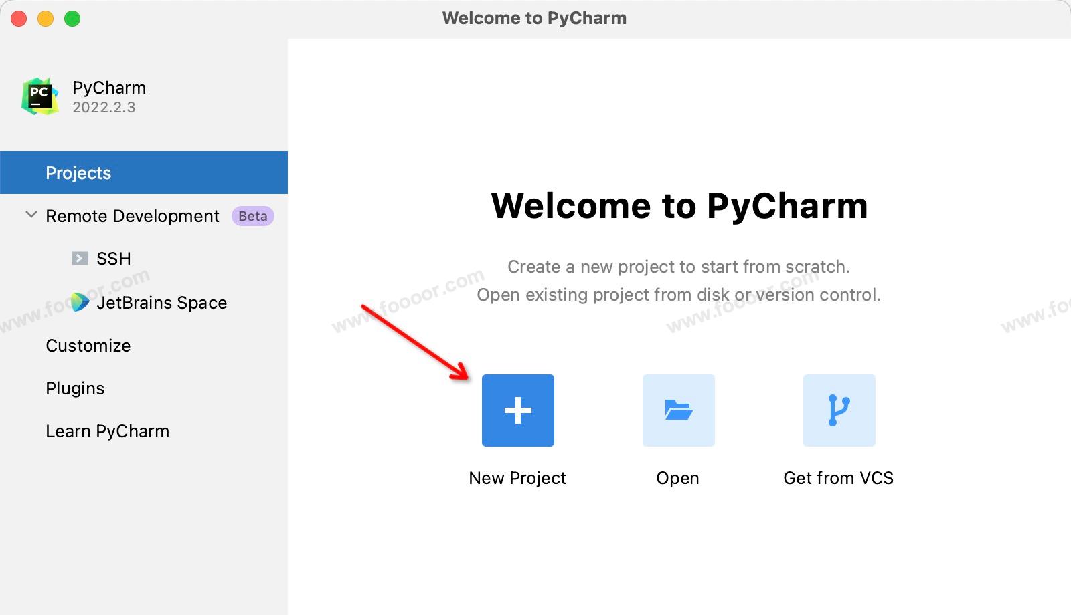Click the JetBrains Space logo icon

80,302
